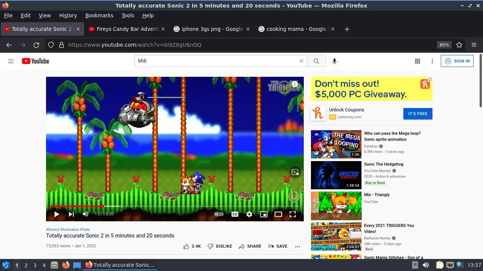Open Firefox File menu
This screenshot has height=271, width=483.
coord(8,15)
